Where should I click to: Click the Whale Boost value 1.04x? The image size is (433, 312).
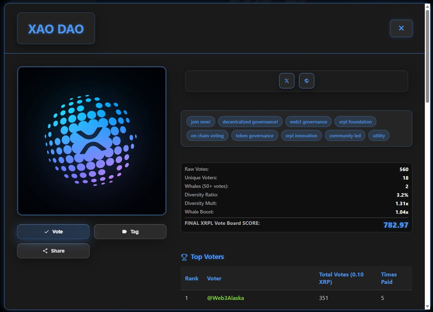402,212
